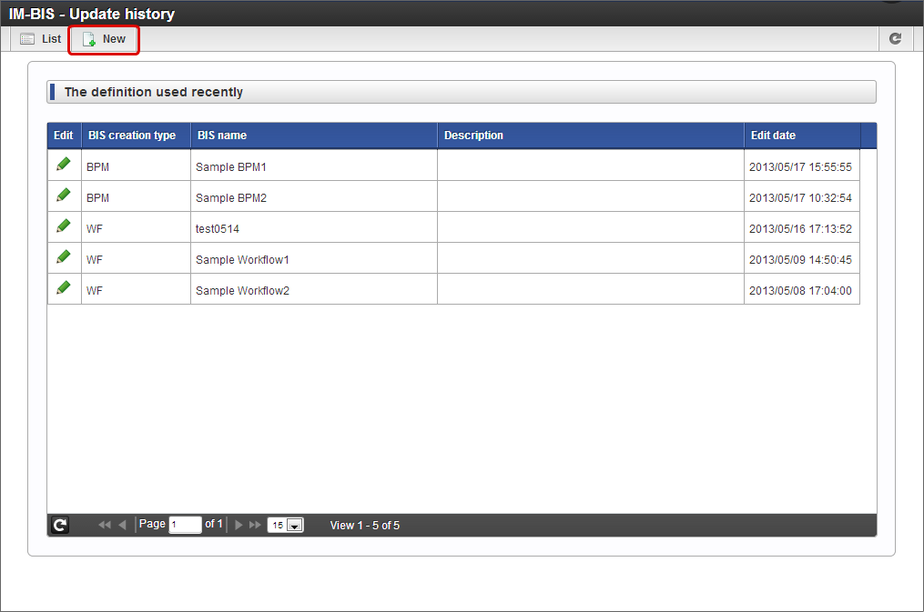924x612 pixels.
Task: Click the 'View 1 - 5 of 5' status text
Action: click(x=365, y=526)
